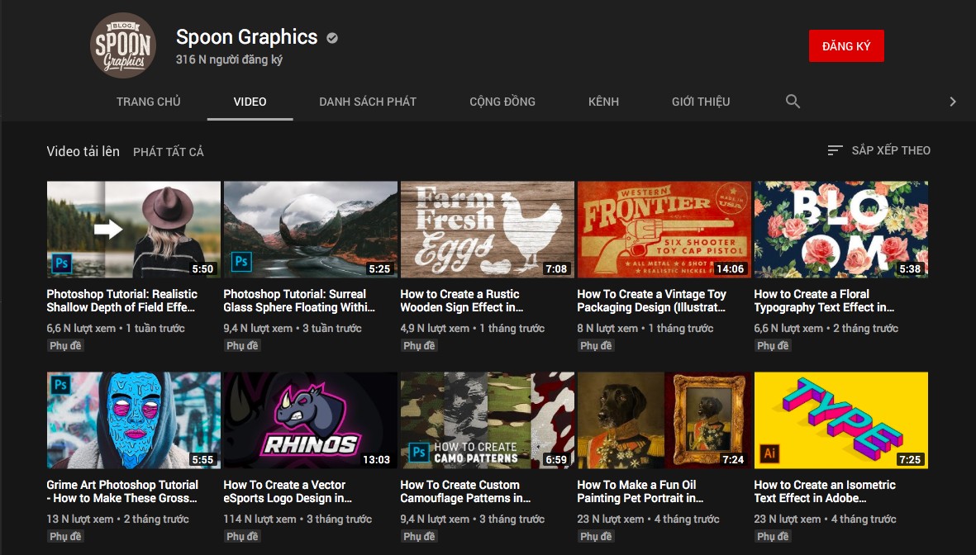Open the BLOOM floral typography thumbnail
The height and width of the screenshot is (555, 976).
pos(840,230)
